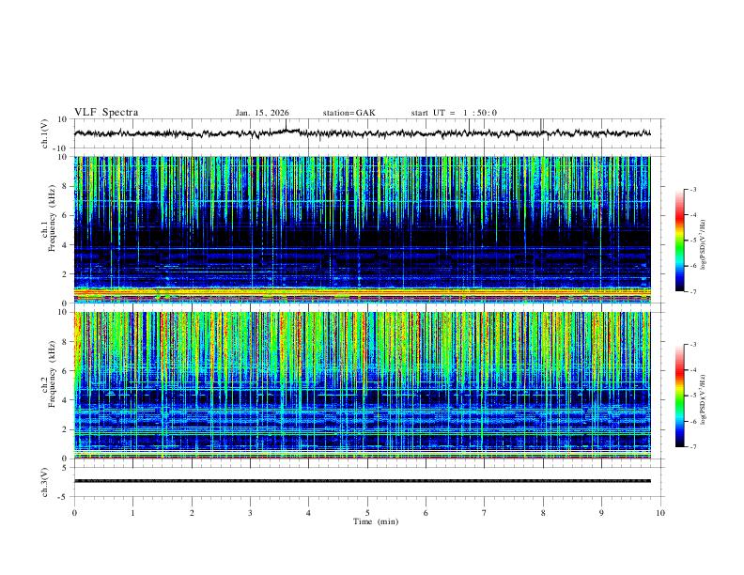Click the "-3" tick on the upper colorbar
The image size is (744, 575).
click(692, 189)
